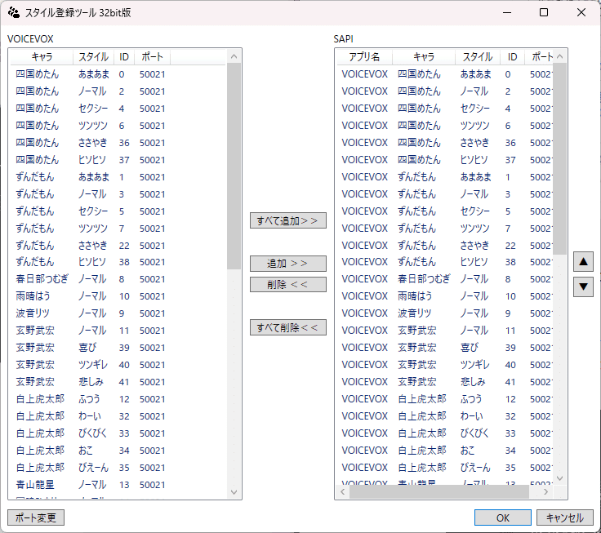Select 雨晴はう row in SAPI list
The width and height of the screenshot is (601, 533).
click(x=445, y=296)
